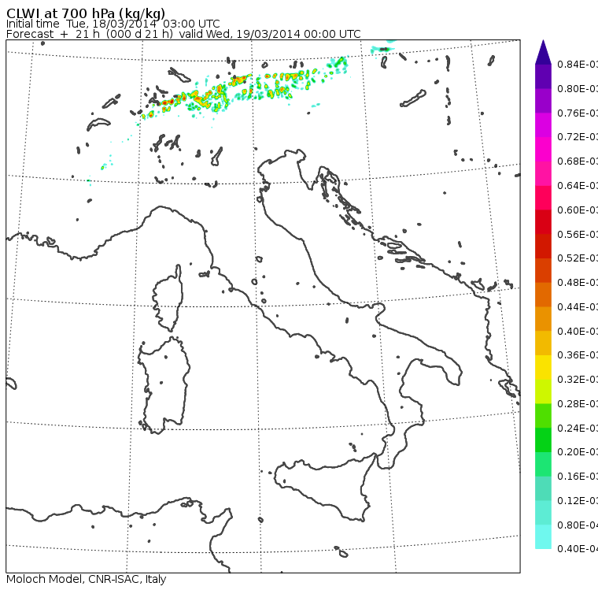Click the 0.16E-03 legend label
Screen dimensions: 598x590
click(x=578, y=477)
